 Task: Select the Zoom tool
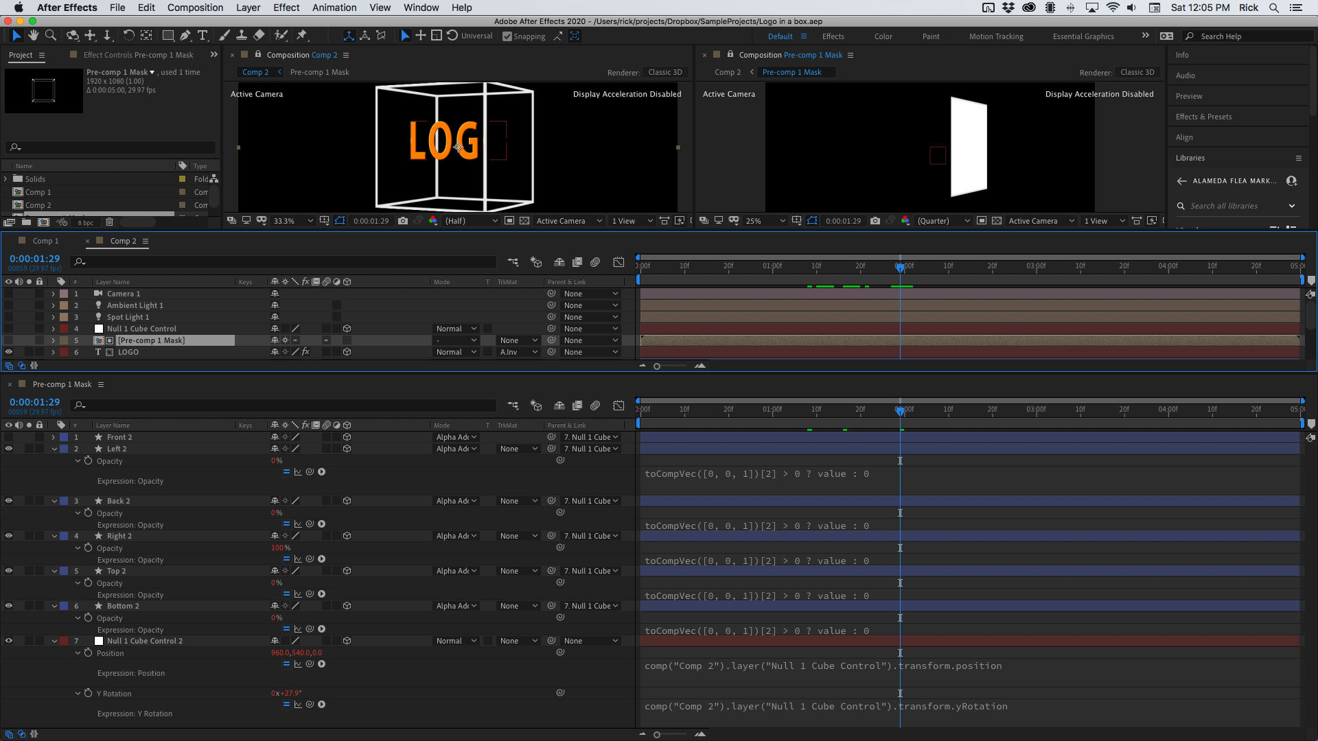coord(50,35)
